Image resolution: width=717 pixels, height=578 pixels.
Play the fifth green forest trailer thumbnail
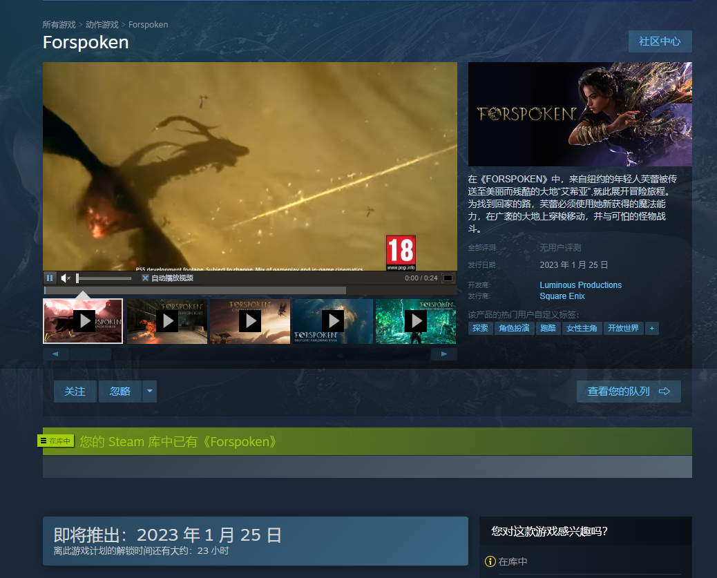(x=416, y=321)
